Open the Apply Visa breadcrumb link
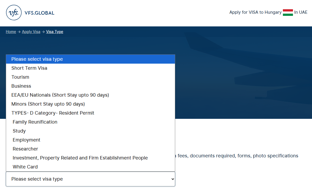The image size is (312, 188). click(31, 32)
